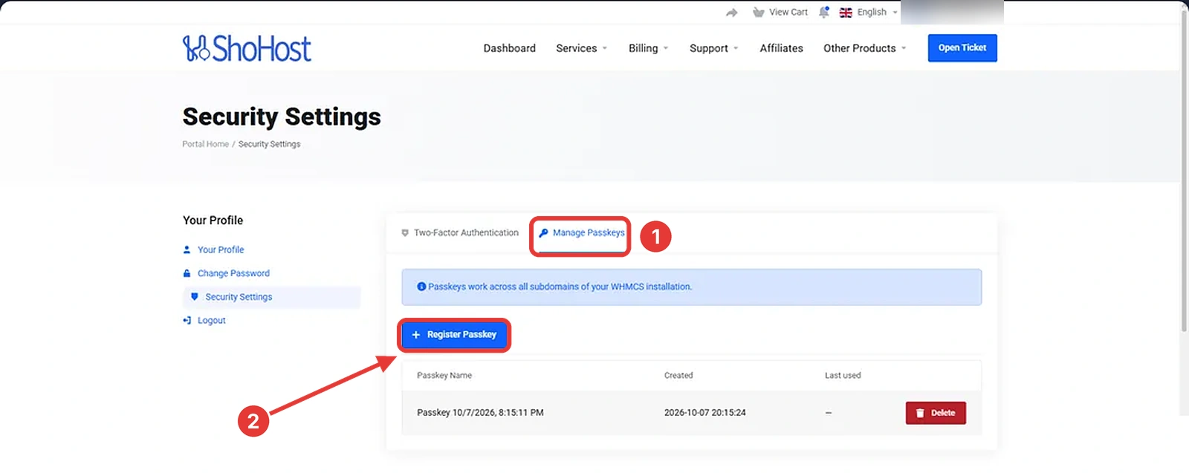This screenshot has height=473, width=1189.
Task: Open Your Profile sidebar link
Action: tap(221, 249)
